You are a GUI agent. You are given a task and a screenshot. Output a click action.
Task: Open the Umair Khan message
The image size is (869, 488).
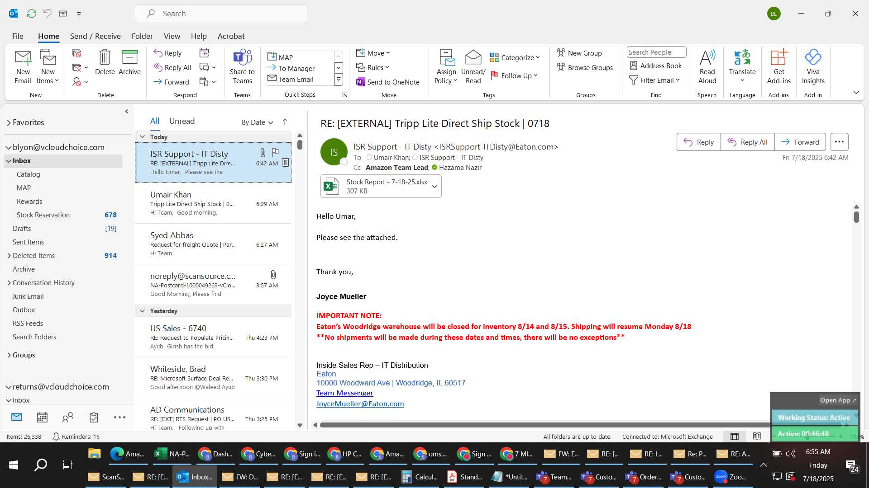point(213,203)
